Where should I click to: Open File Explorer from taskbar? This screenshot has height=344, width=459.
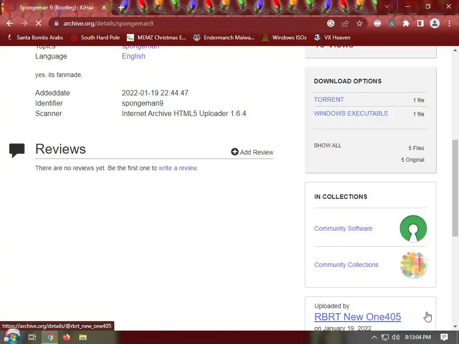point(83,337)
